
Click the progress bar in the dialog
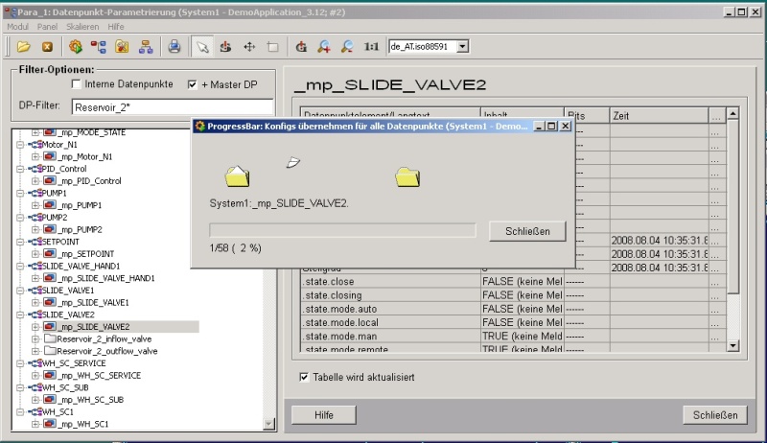point(342,230)
